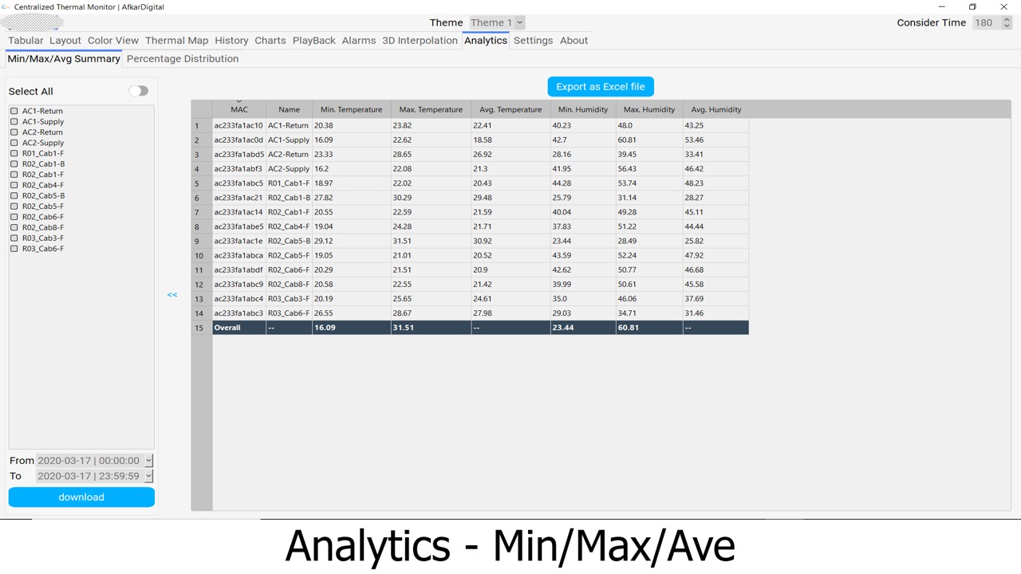The height and width of the screenshot is (574, 1021).
Task: Tick the R03_Cab6-F checkbox
Action: [x=14, y=249]
